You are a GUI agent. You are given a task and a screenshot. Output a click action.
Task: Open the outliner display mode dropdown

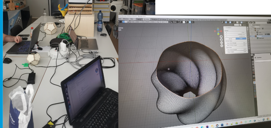pyautogui.click(x=251, y=22)
